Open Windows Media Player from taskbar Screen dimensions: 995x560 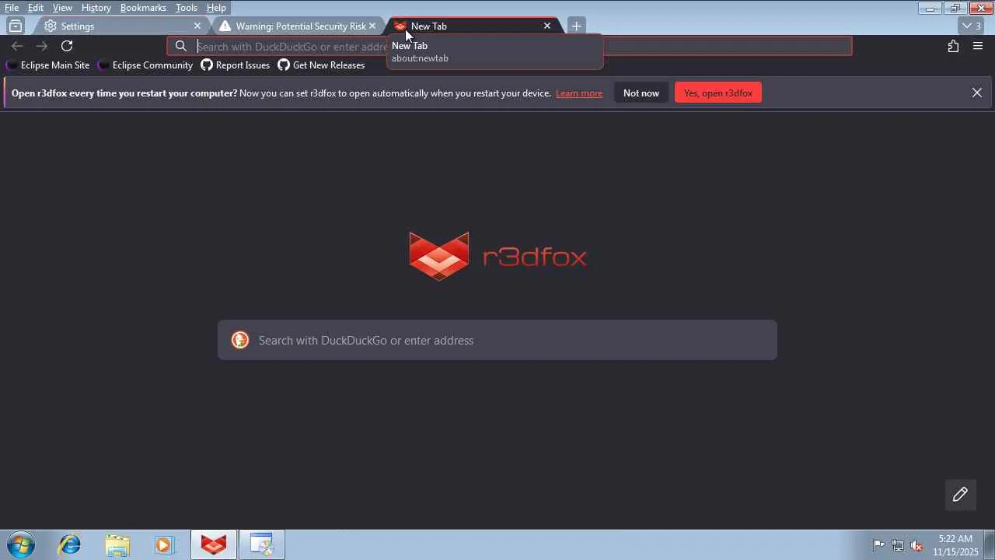165,544
